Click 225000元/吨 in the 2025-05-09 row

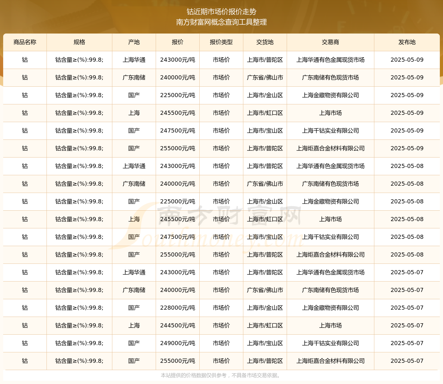(x=178, y=95)
